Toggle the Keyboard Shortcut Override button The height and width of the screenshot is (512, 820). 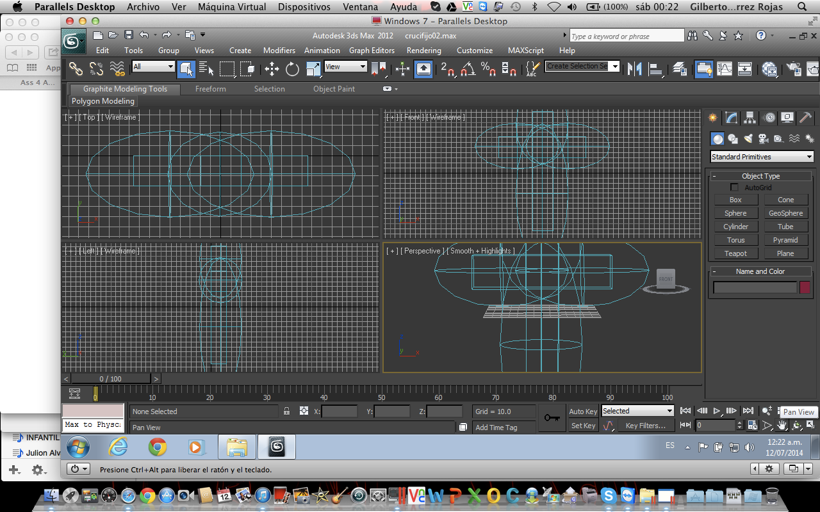[x=423, y=68]
